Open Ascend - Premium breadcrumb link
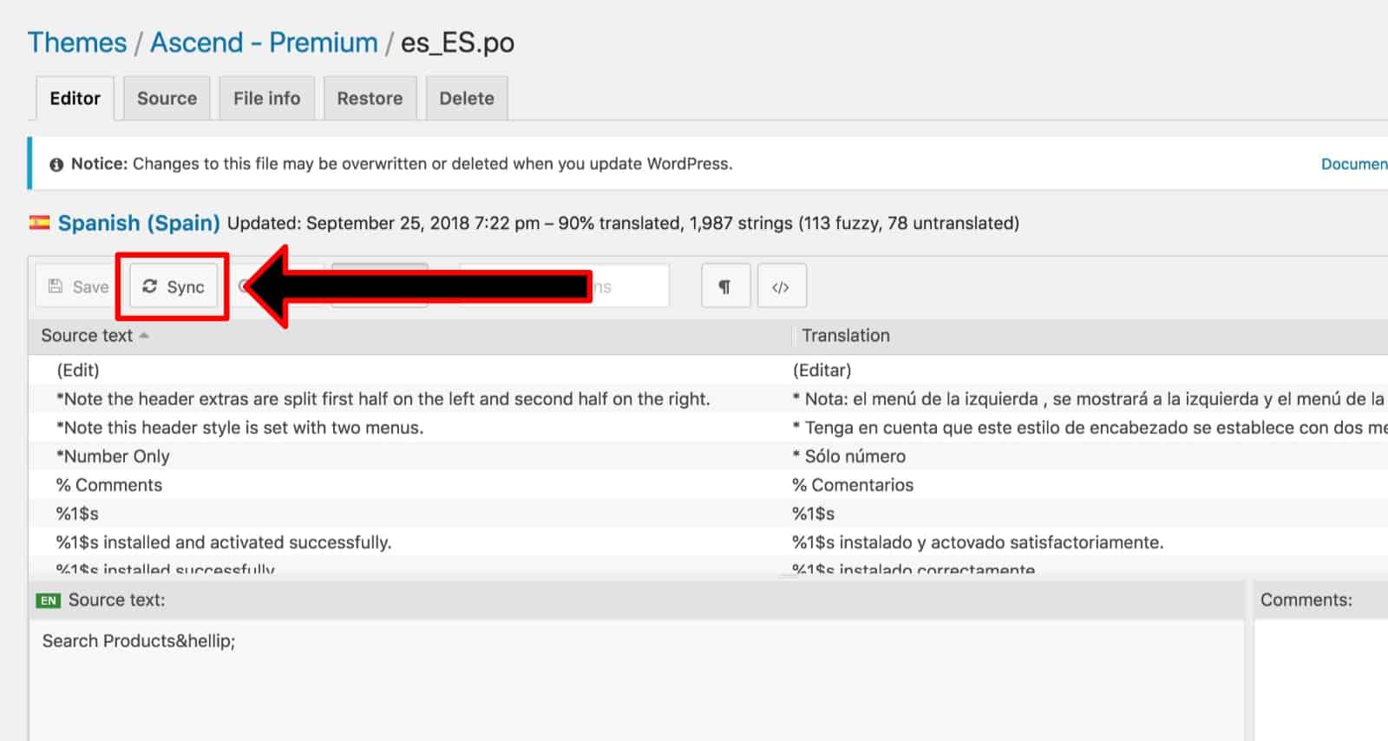Image resolution: width=1388 pixels, height=741 pixels. click(264, 43)
